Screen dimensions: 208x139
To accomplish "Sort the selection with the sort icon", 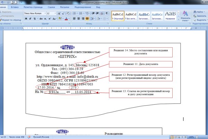I will pyautogui.click(x=101, y=13).
